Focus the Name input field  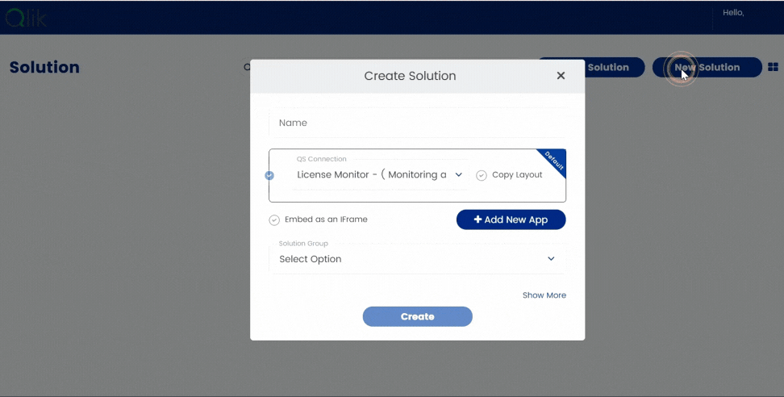click(417, 123)
